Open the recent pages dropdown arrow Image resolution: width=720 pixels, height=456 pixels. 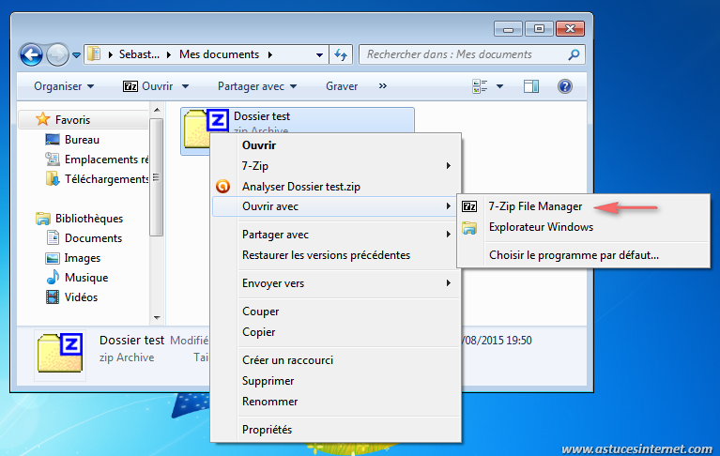[x=76, y=55]
